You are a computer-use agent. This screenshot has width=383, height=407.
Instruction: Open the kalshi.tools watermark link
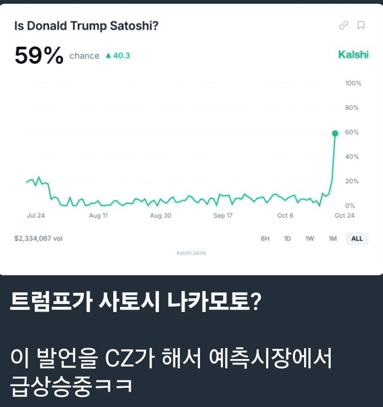[191, 253]
